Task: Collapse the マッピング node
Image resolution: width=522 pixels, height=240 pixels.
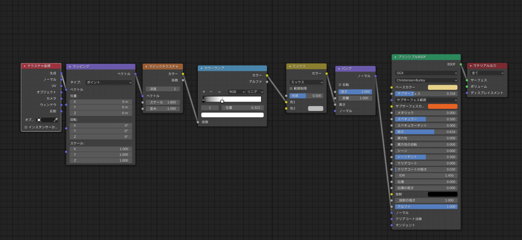Action: tap(70, 67)
